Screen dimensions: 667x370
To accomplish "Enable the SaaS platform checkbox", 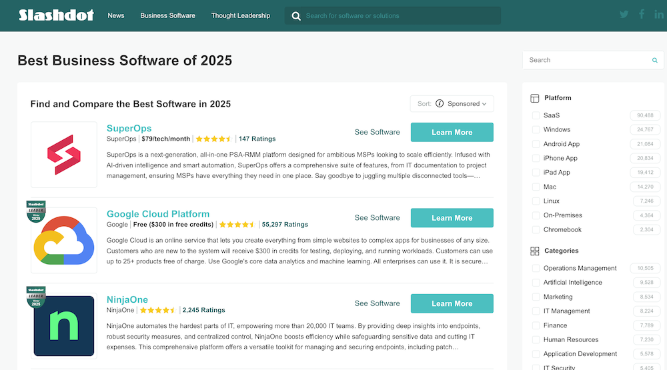I will [536, 115].
